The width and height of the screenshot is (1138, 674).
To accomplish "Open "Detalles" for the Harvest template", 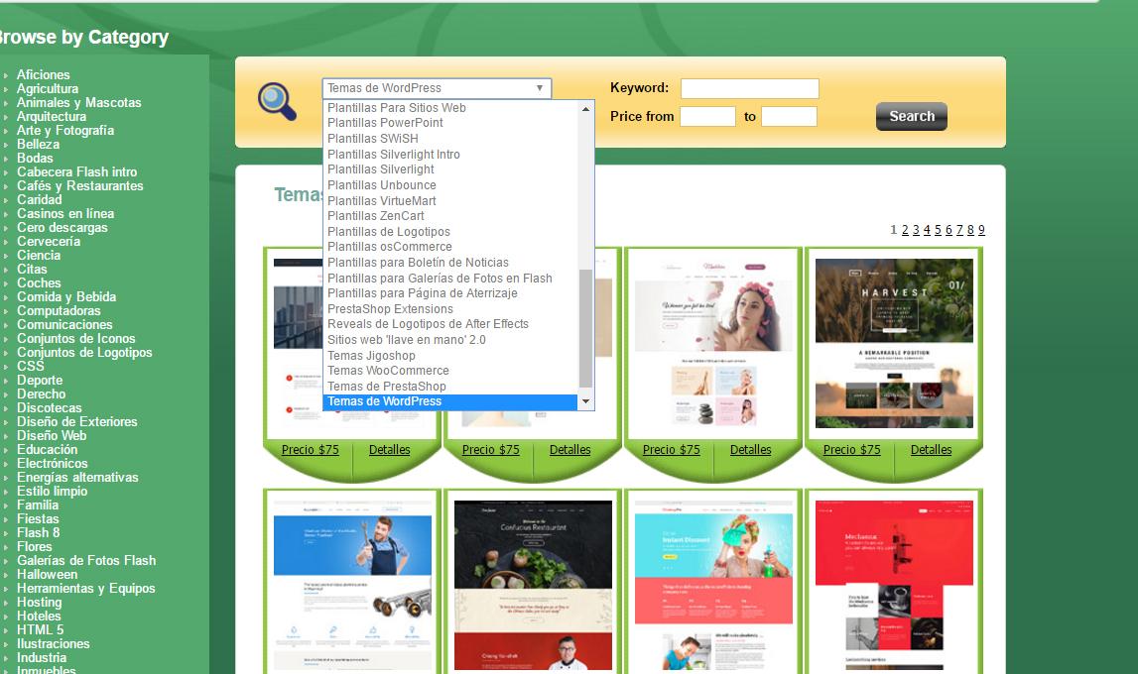I will click(931, 449).
